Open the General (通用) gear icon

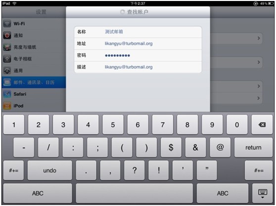[7, 71]
